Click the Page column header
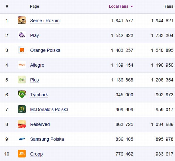 (34, 6)
